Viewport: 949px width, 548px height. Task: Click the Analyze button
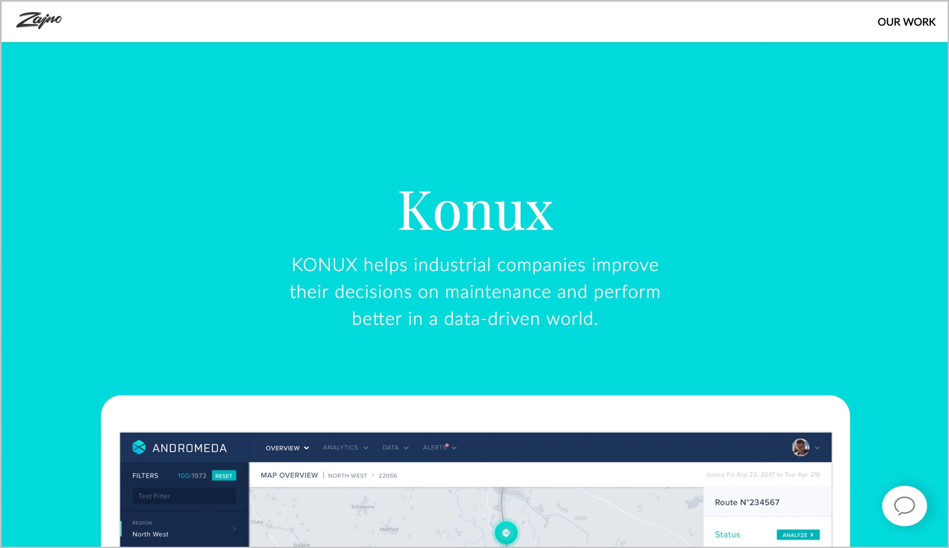pyautogui.click(x=798, y=535)
